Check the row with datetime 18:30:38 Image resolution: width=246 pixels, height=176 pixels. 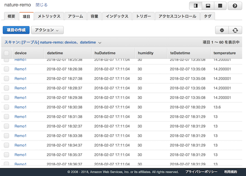pyautogui.click(x=7, y=107)
